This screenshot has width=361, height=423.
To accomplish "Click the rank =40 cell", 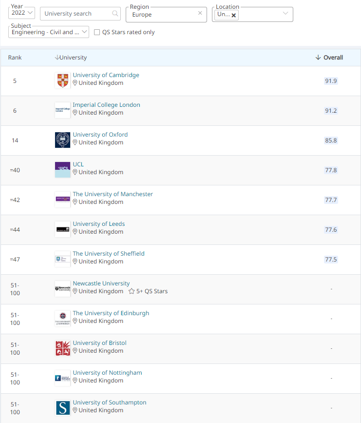I will pos(15,170).
